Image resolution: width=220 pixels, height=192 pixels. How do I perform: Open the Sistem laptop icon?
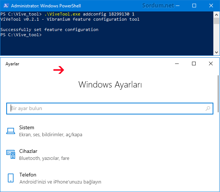pyautogui.click(x=11, y=131)
